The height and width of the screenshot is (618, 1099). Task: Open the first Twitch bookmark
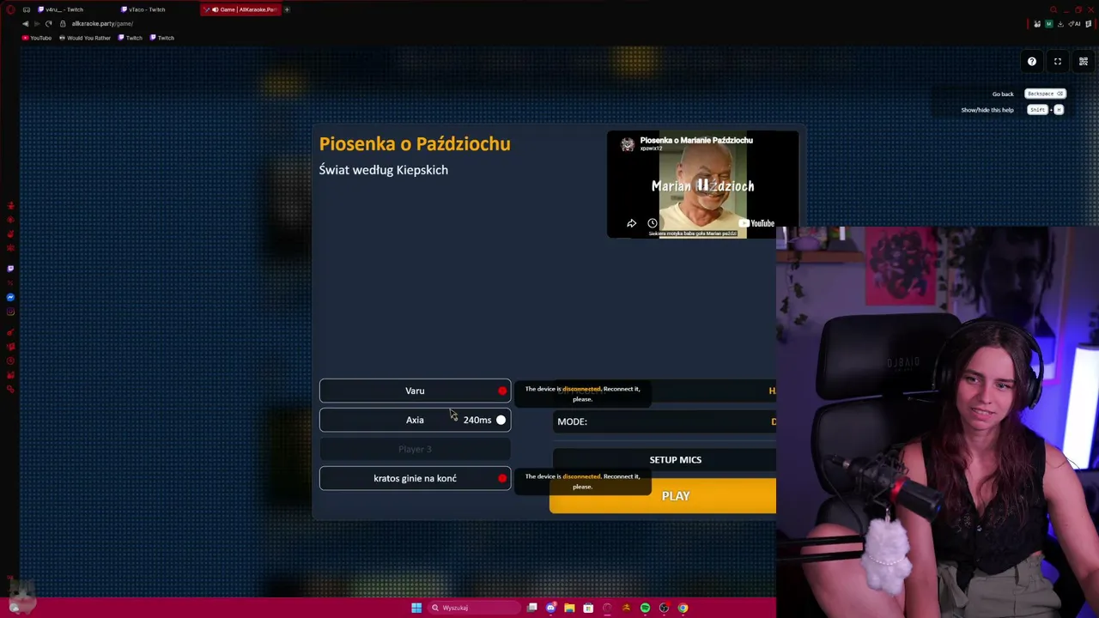(131, 38)
